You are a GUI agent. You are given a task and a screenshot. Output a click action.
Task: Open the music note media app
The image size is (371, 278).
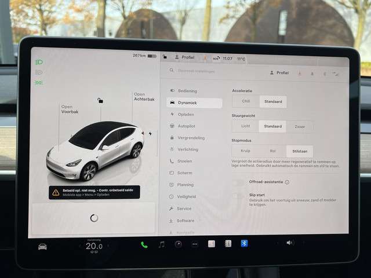tap(161, 244)
